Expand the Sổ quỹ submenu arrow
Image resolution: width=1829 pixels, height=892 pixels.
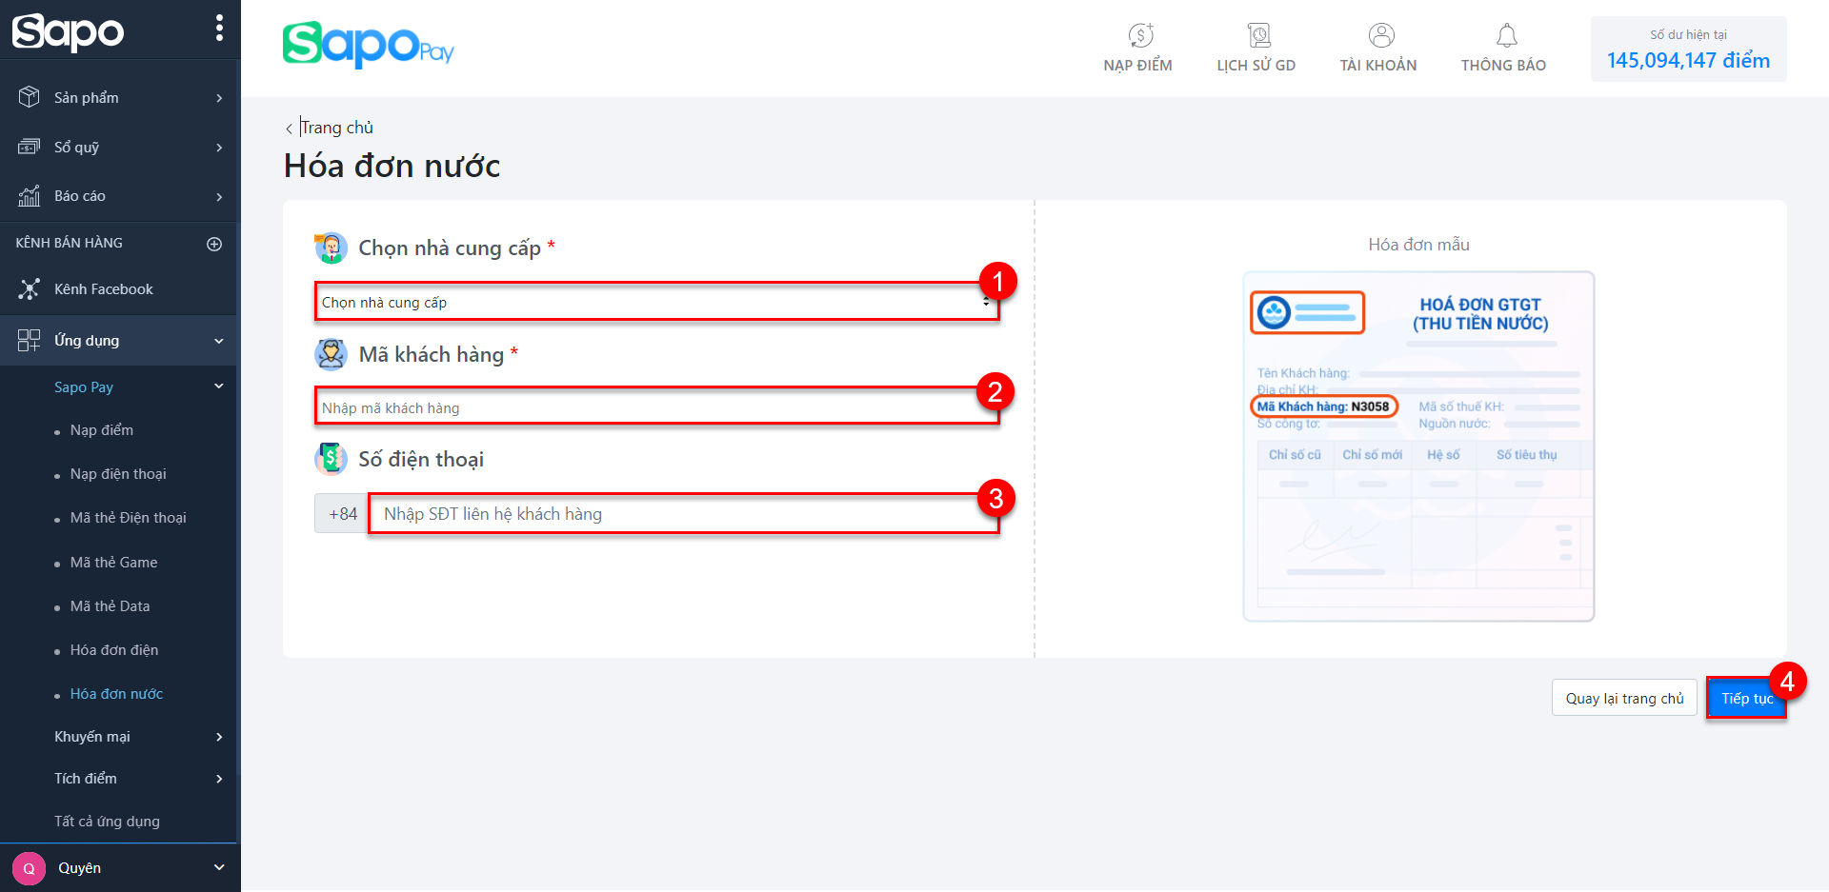pyautogui.click(x=219, y=148)
